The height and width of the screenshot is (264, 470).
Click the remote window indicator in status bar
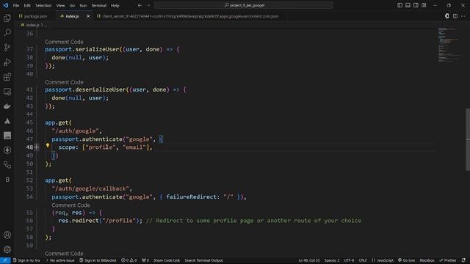[x=5, y=260]
